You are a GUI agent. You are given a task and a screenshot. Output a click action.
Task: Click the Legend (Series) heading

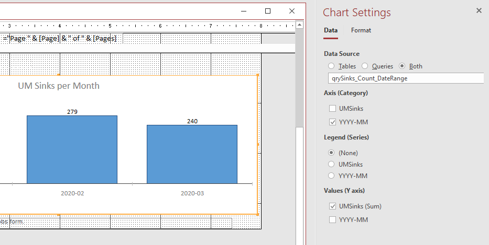[x=346, y=137]
